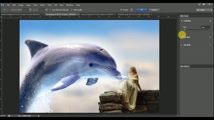214x120 pixels.
Task: Enable the High Quality checkbox
Action: [x=72, y=10]
